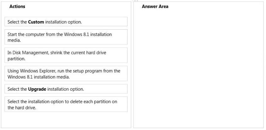266x130 pixels.
Task: Select the delete each partition action
Action: (66, 104)
